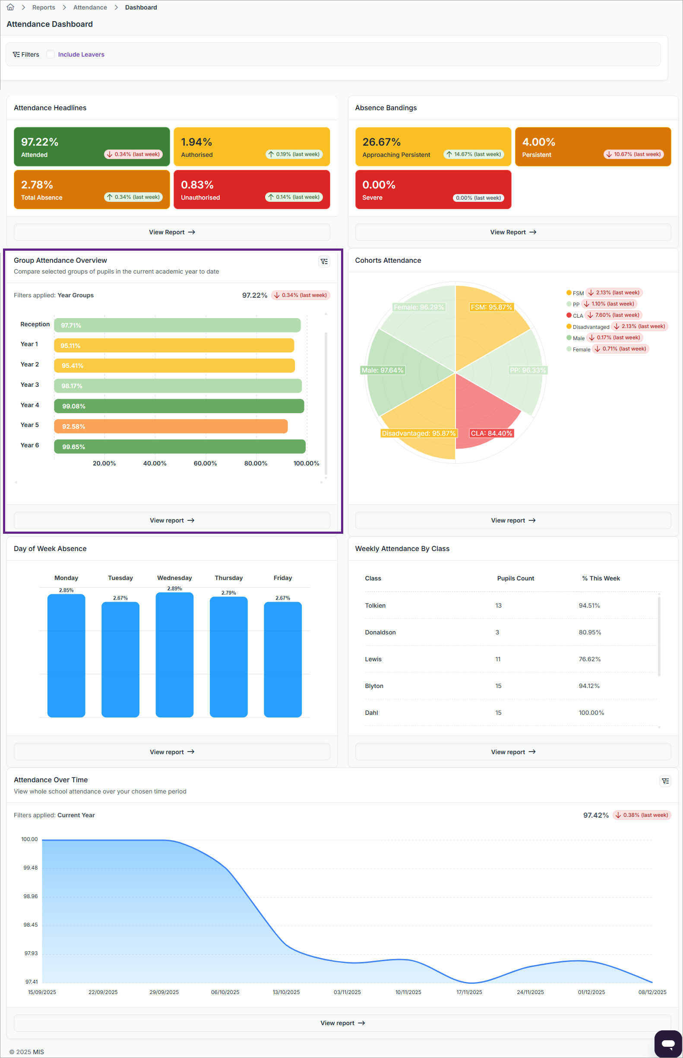Toggle Disadvantaged legend dot in Cohorts
683x1058 pixels.
coord(569,326)
